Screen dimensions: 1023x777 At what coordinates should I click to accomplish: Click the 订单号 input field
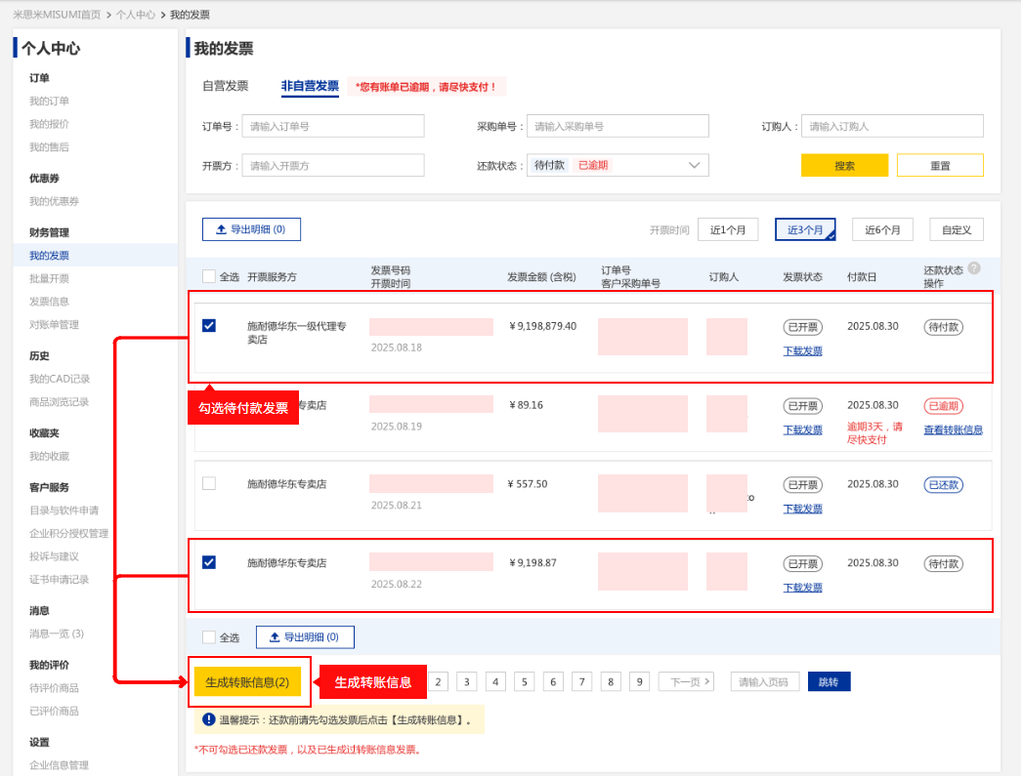(x=333, y=126)
